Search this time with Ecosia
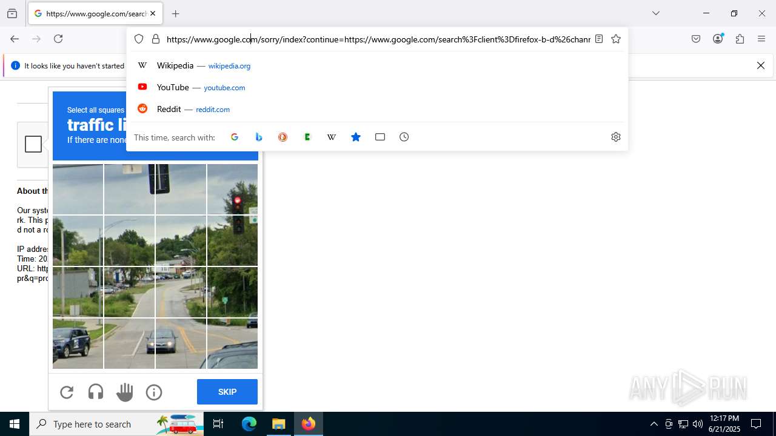The width and height of the screenshot is (776, 436). click(307, 137)
